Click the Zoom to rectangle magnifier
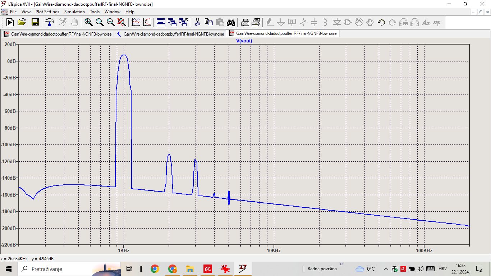The height and width of the screenshot is (276, 491). coord(100,22)
